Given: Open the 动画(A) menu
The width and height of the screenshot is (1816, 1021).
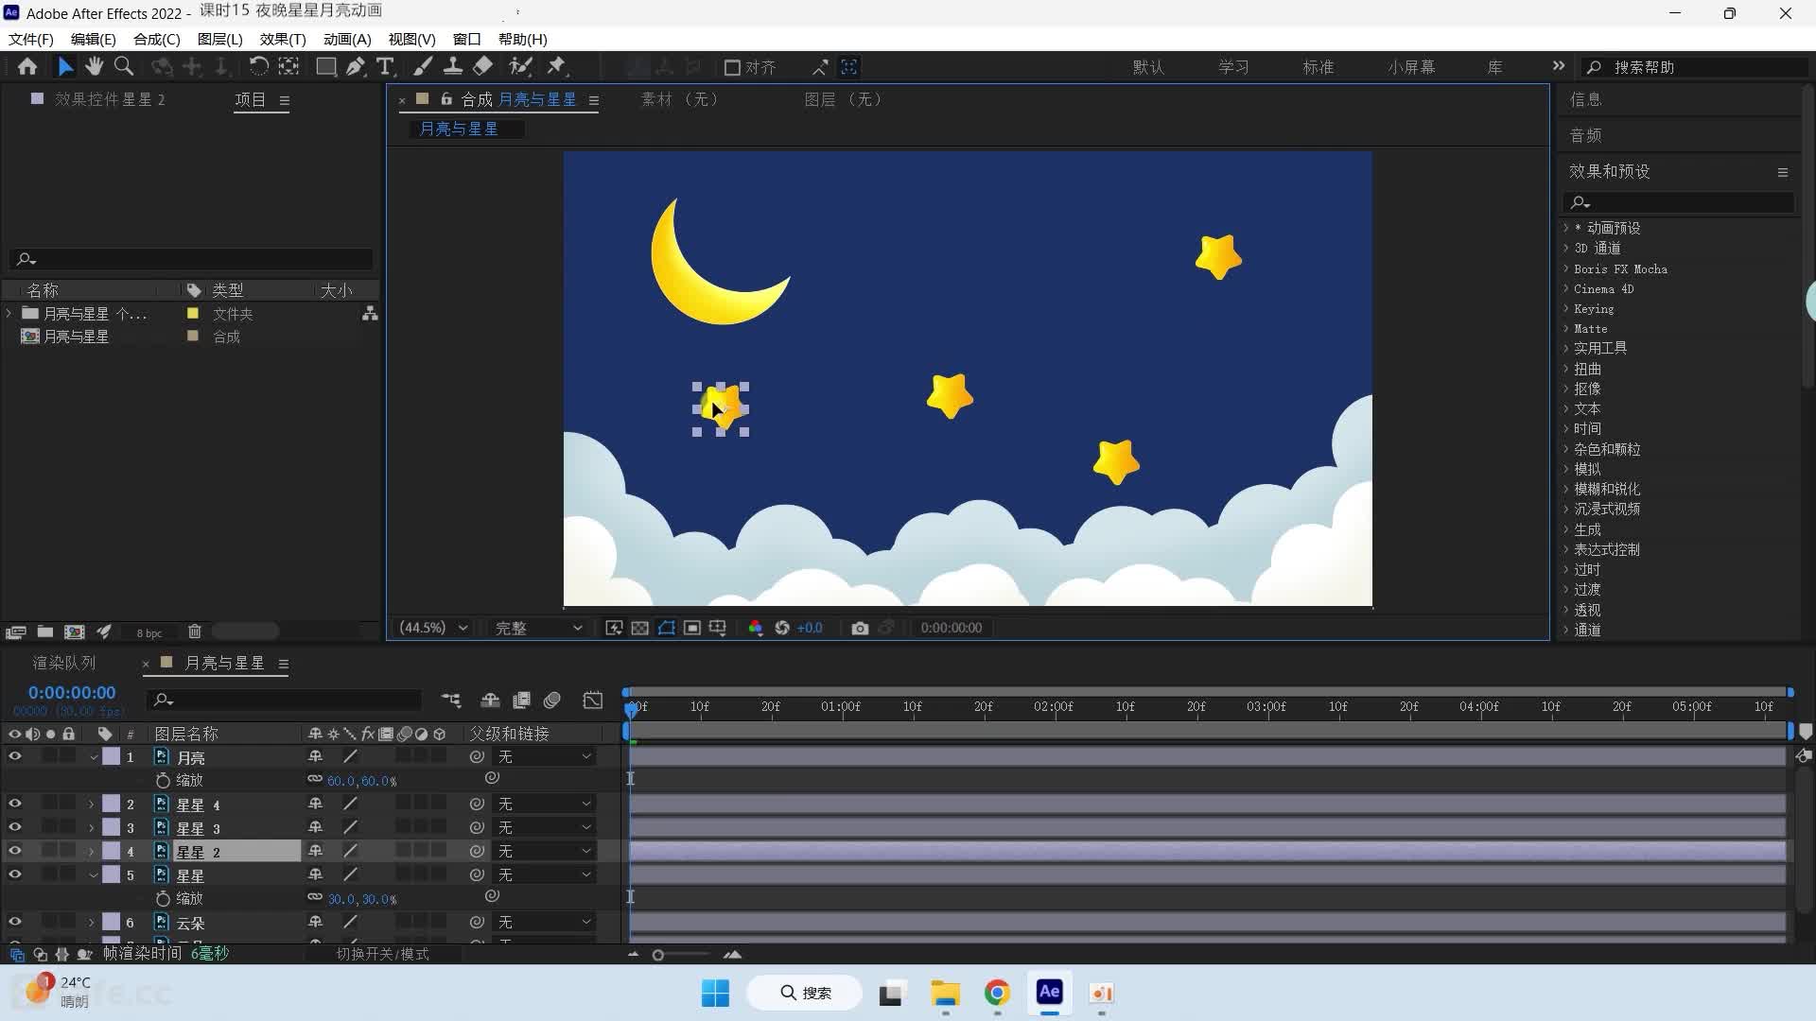Looking at the screenshot, I should [x=347, y=39].
